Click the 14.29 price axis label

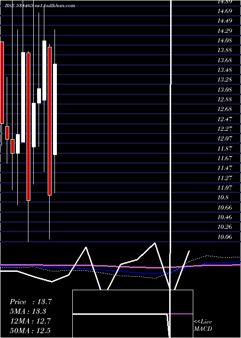(x=225, y=30)
